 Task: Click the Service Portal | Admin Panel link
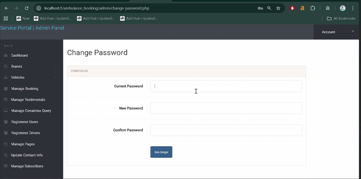point(32,28)
